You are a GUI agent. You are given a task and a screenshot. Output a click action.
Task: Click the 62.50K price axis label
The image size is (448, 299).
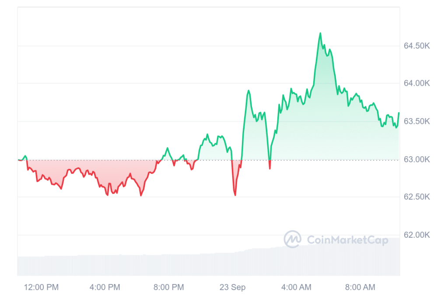[416, 197]
